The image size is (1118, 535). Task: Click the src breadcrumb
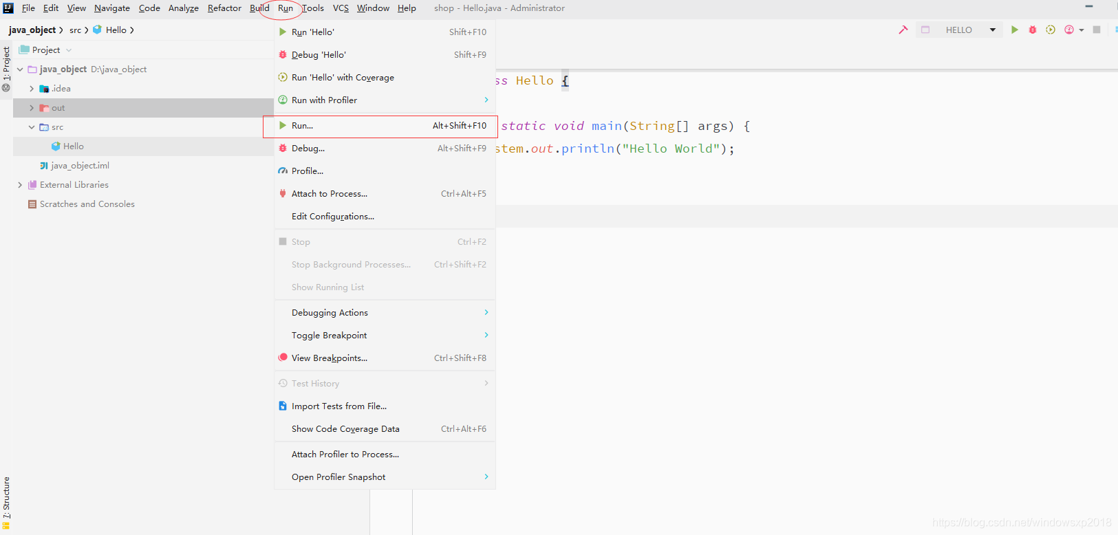point(75,30)
